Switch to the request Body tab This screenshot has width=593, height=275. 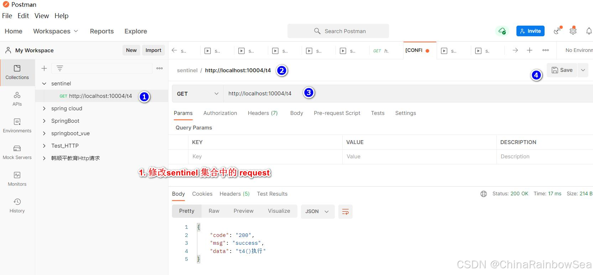click(296, 113)
